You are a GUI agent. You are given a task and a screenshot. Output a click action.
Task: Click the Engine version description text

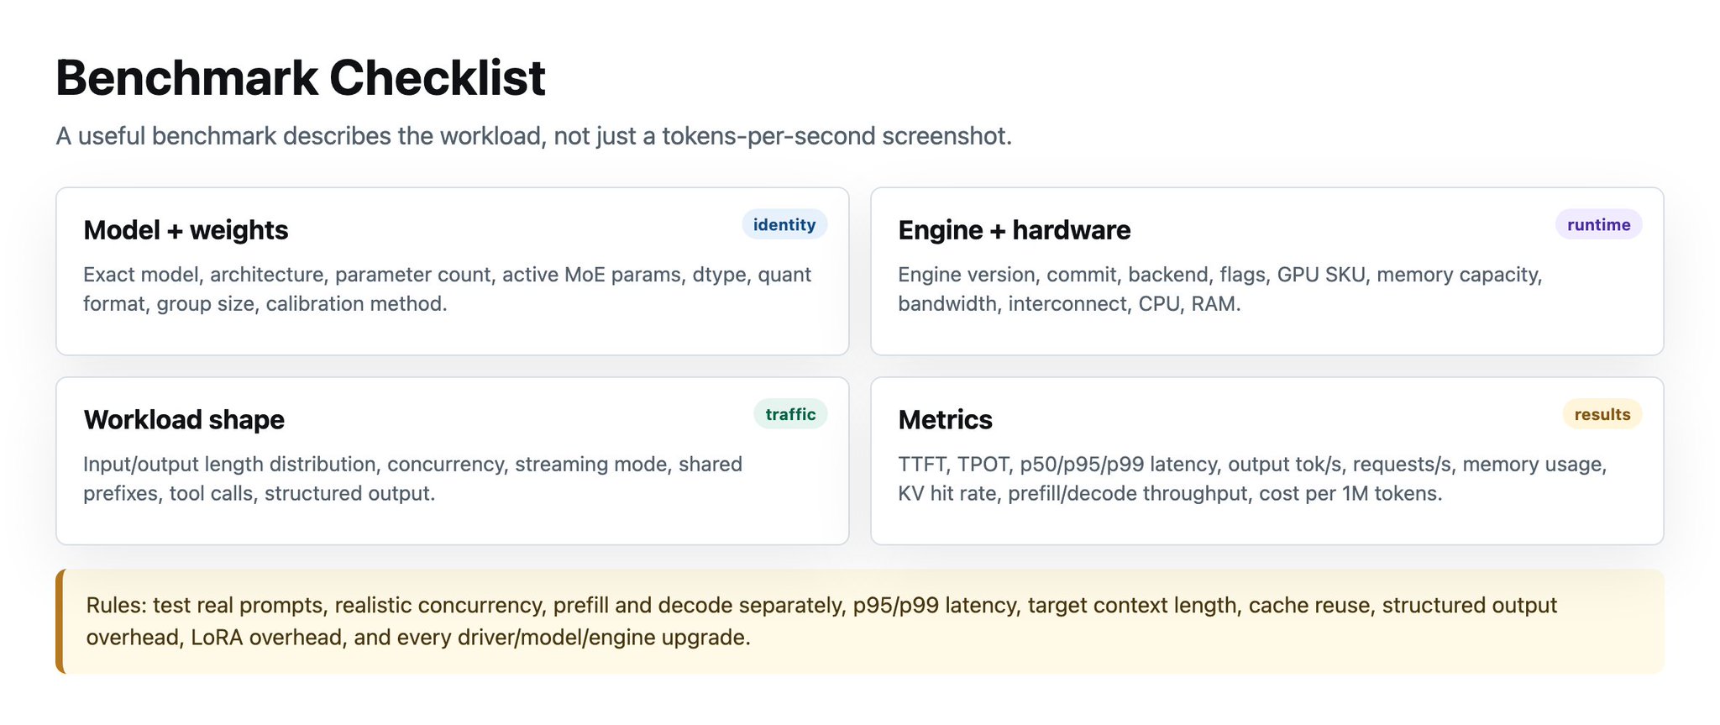coord(1219,289)
